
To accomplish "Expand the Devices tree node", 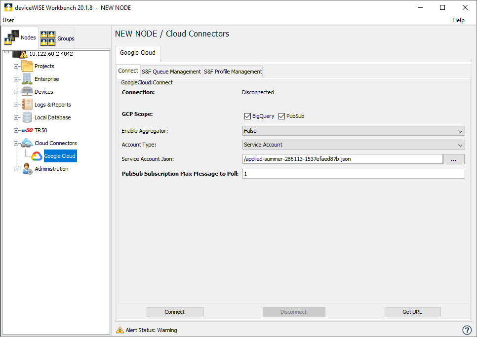I will point(16,92).
